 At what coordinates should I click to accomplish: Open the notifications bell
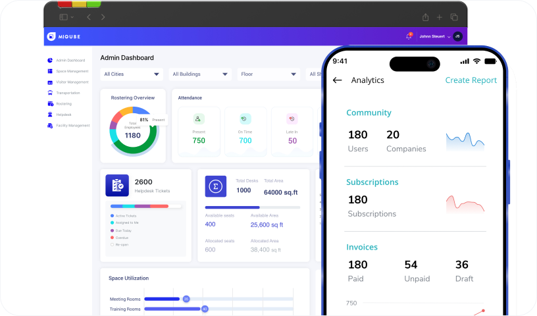point(409,36)
